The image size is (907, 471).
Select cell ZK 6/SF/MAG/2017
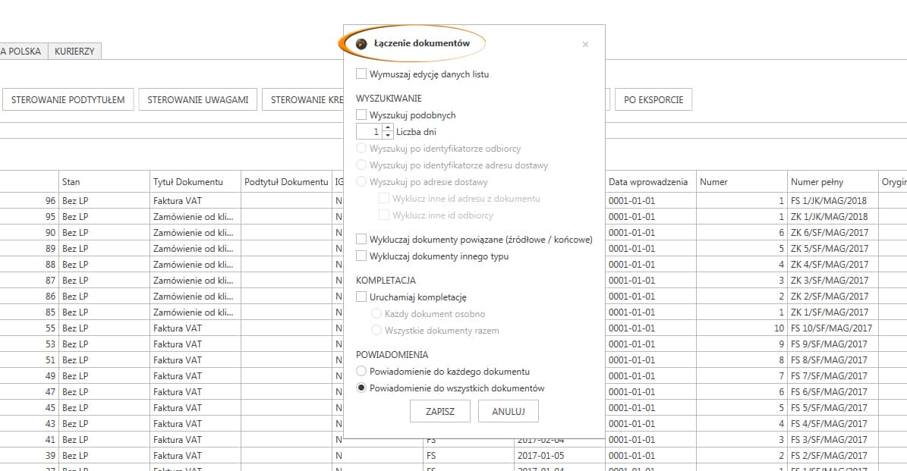pyautogui.click(x=833, y=232)
